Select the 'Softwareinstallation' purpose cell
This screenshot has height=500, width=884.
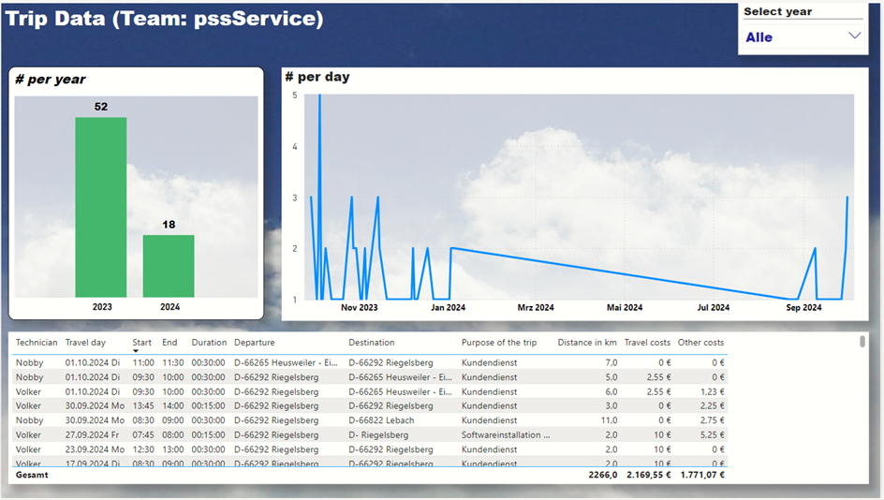coord(506,434)
